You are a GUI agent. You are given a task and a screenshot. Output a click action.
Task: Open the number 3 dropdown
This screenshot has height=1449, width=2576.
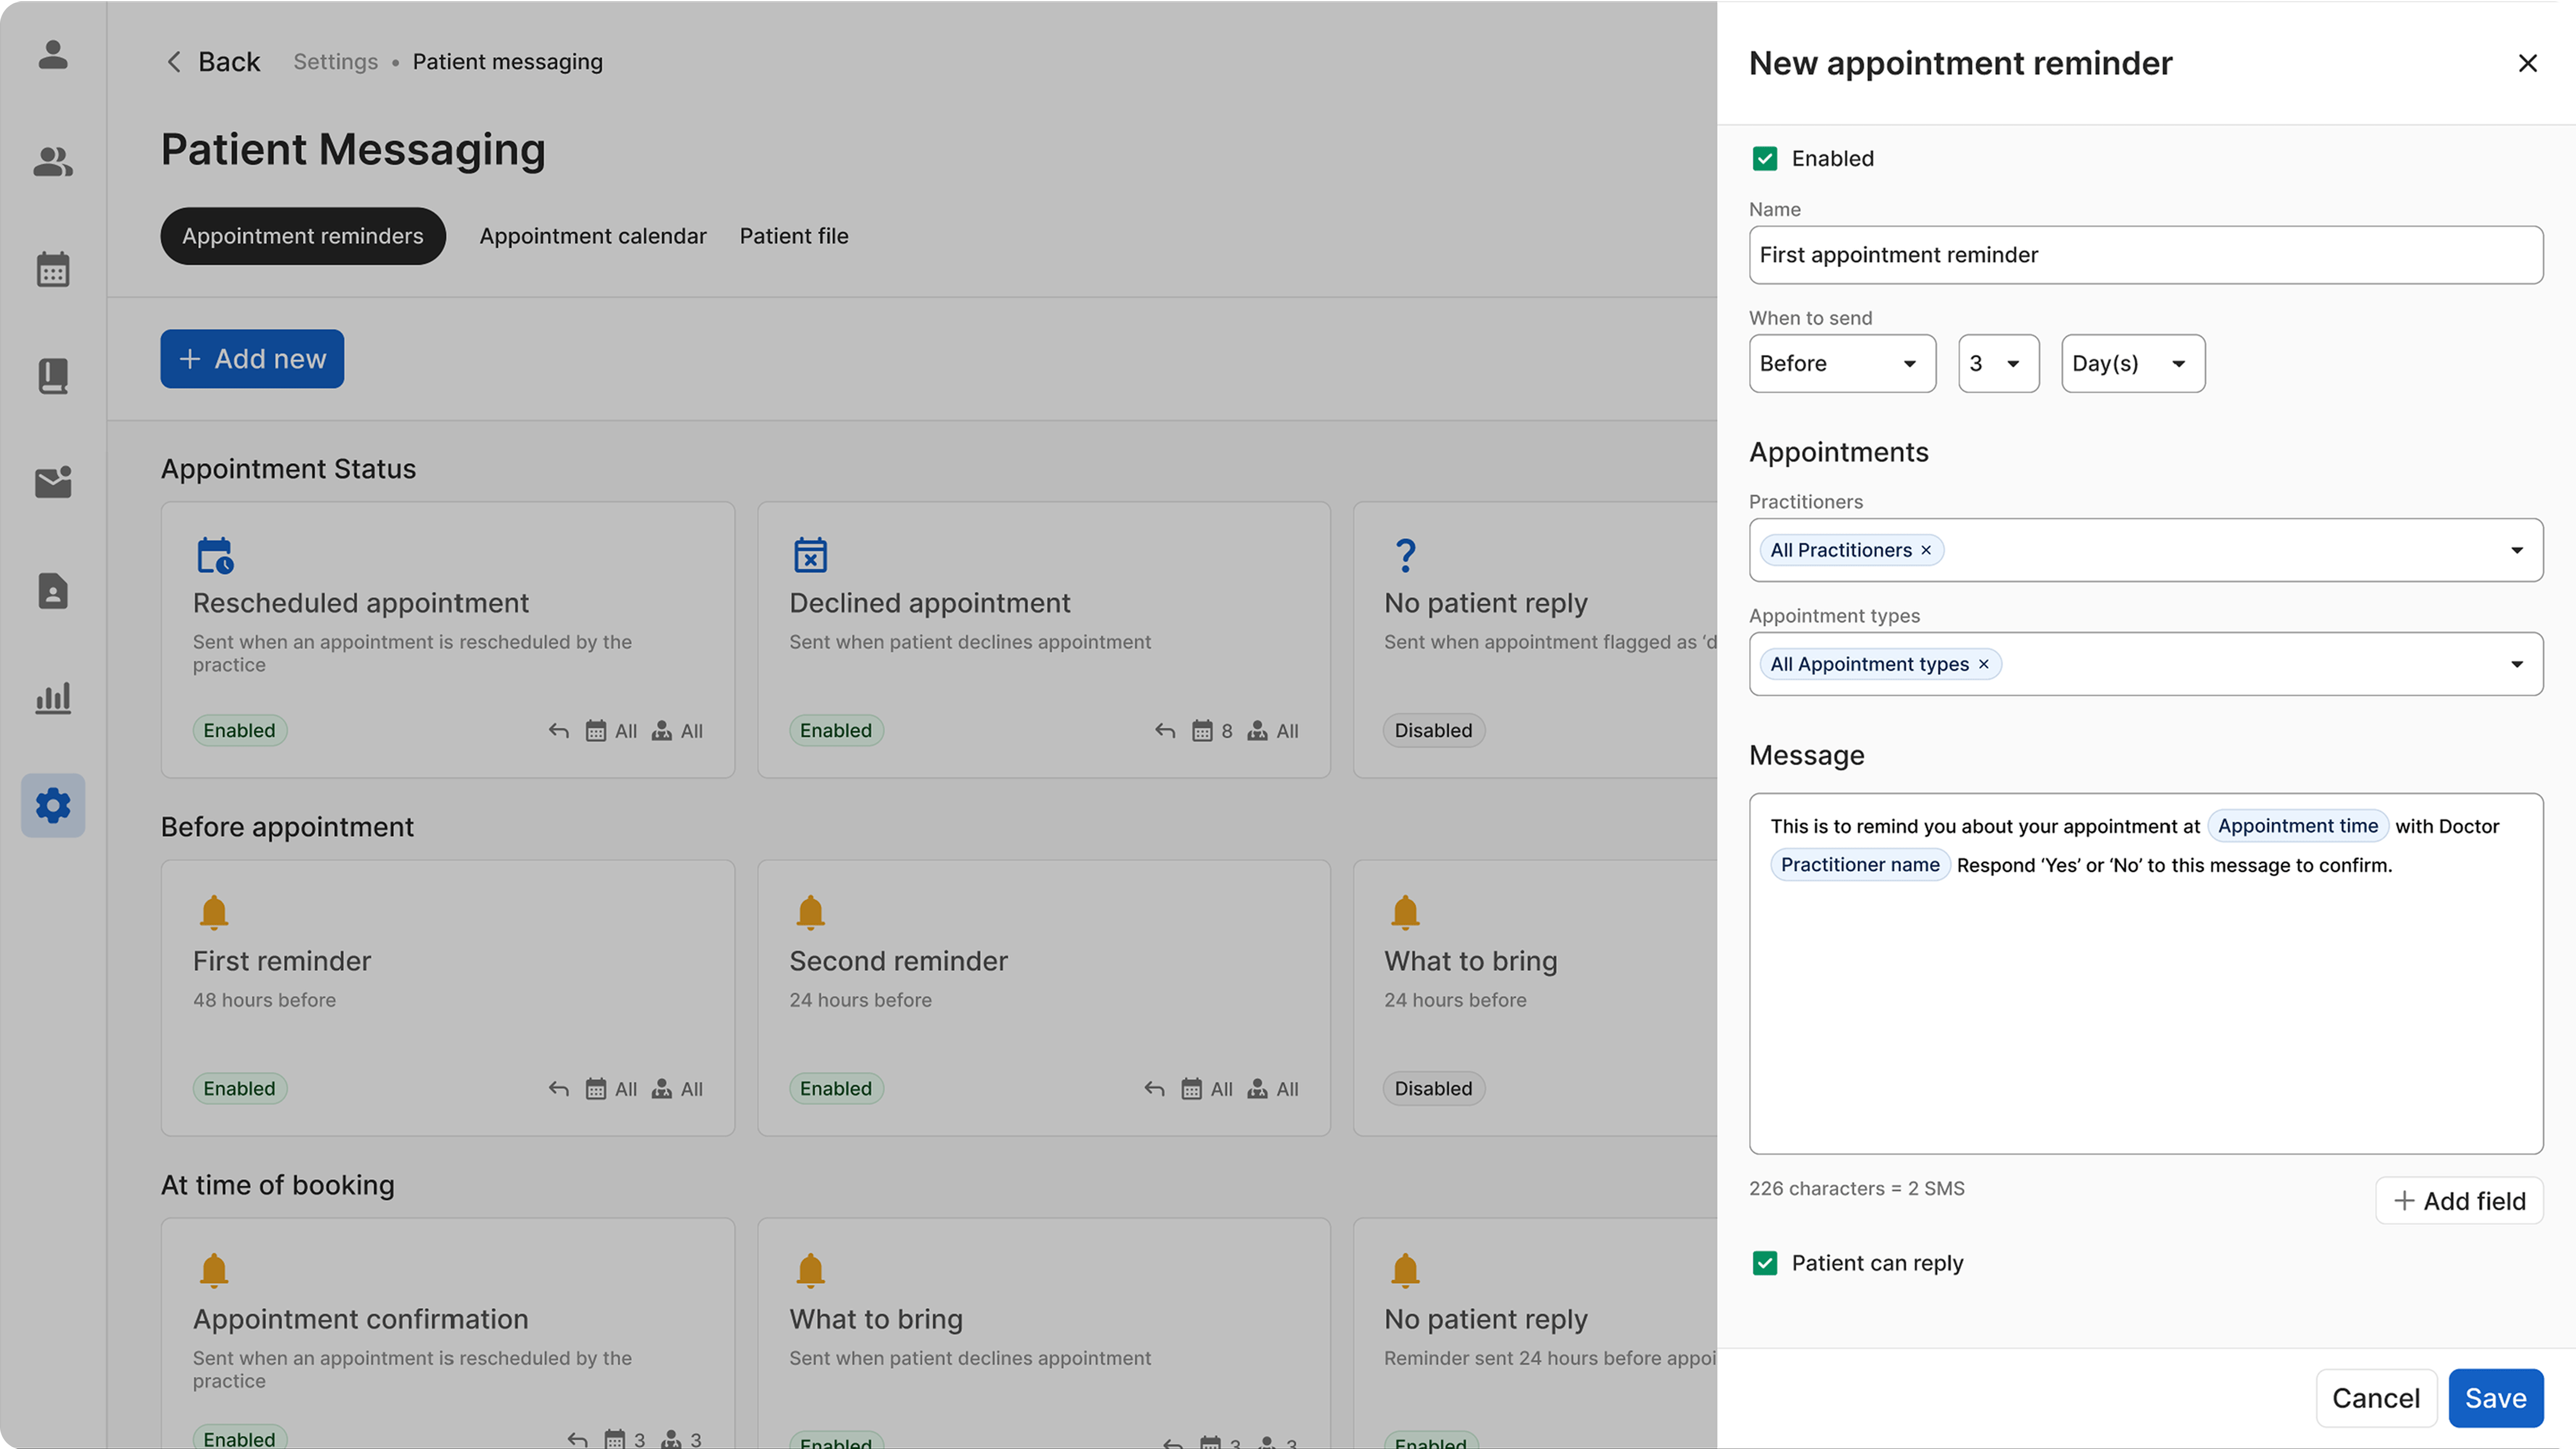[x=1998, y=363]
